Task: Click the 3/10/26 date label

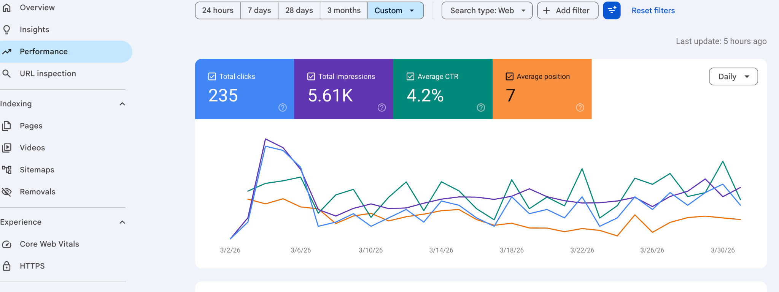Action: [x=371, y=250]
